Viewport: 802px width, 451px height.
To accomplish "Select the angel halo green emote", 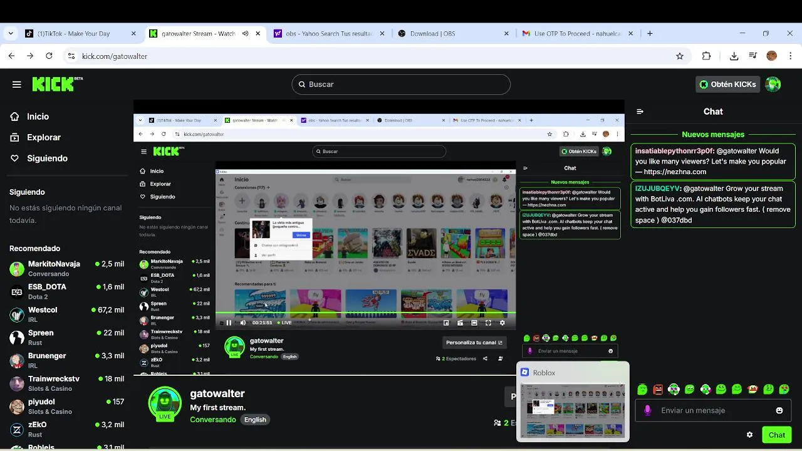I will pos(642,390).
